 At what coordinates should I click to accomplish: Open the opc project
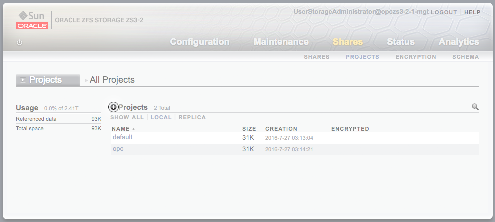(x=118, y=149)
